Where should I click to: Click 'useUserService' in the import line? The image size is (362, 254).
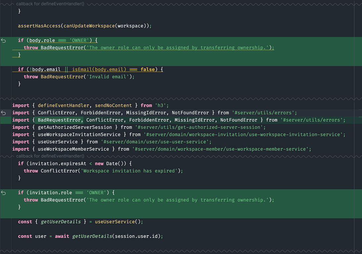click(x=58, y=142)
